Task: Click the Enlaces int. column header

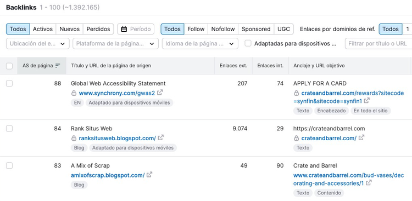Action: tap(270, 66)
